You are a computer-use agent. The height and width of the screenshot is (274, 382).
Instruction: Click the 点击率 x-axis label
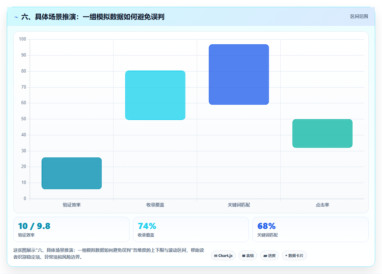(x=322, y=205)
